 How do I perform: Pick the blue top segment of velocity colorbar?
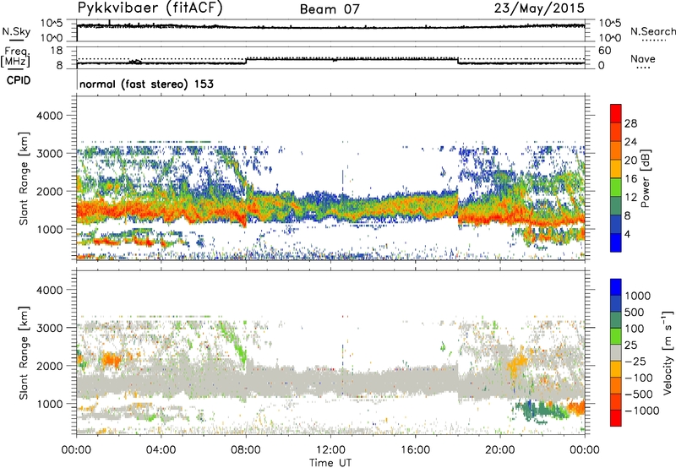tap(616, 287)
